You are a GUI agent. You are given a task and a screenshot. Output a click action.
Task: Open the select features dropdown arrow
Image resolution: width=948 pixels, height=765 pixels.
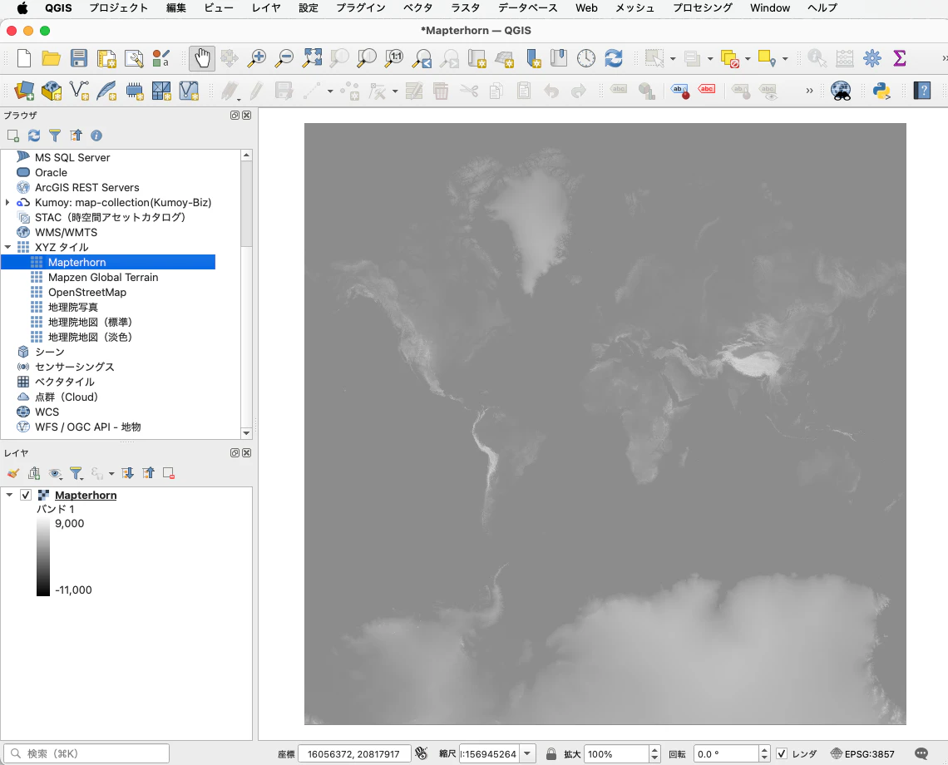[x=673, y=59]
